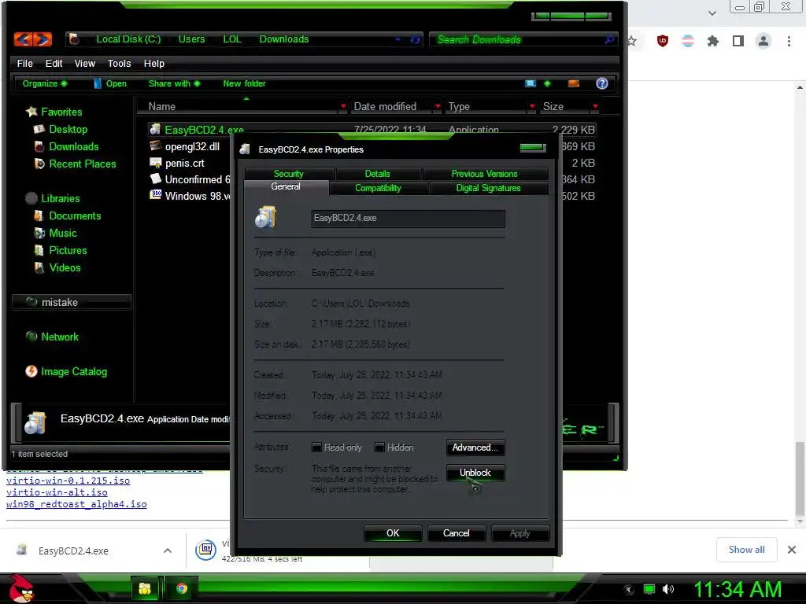This screenshot has height=604, width=806.
Task: Click the change view icon in toolbar
Action: point(531,83)
